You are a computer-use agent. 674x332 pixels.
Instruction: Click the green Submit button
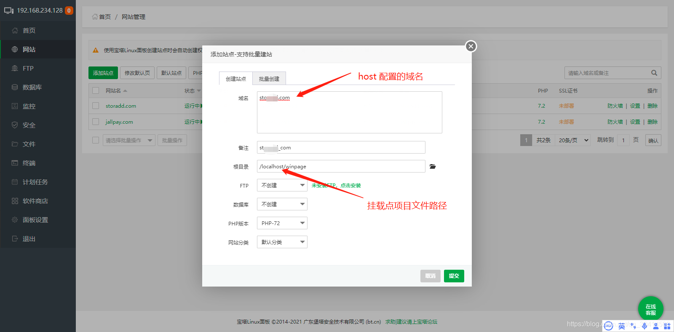[x=454, y=276]
